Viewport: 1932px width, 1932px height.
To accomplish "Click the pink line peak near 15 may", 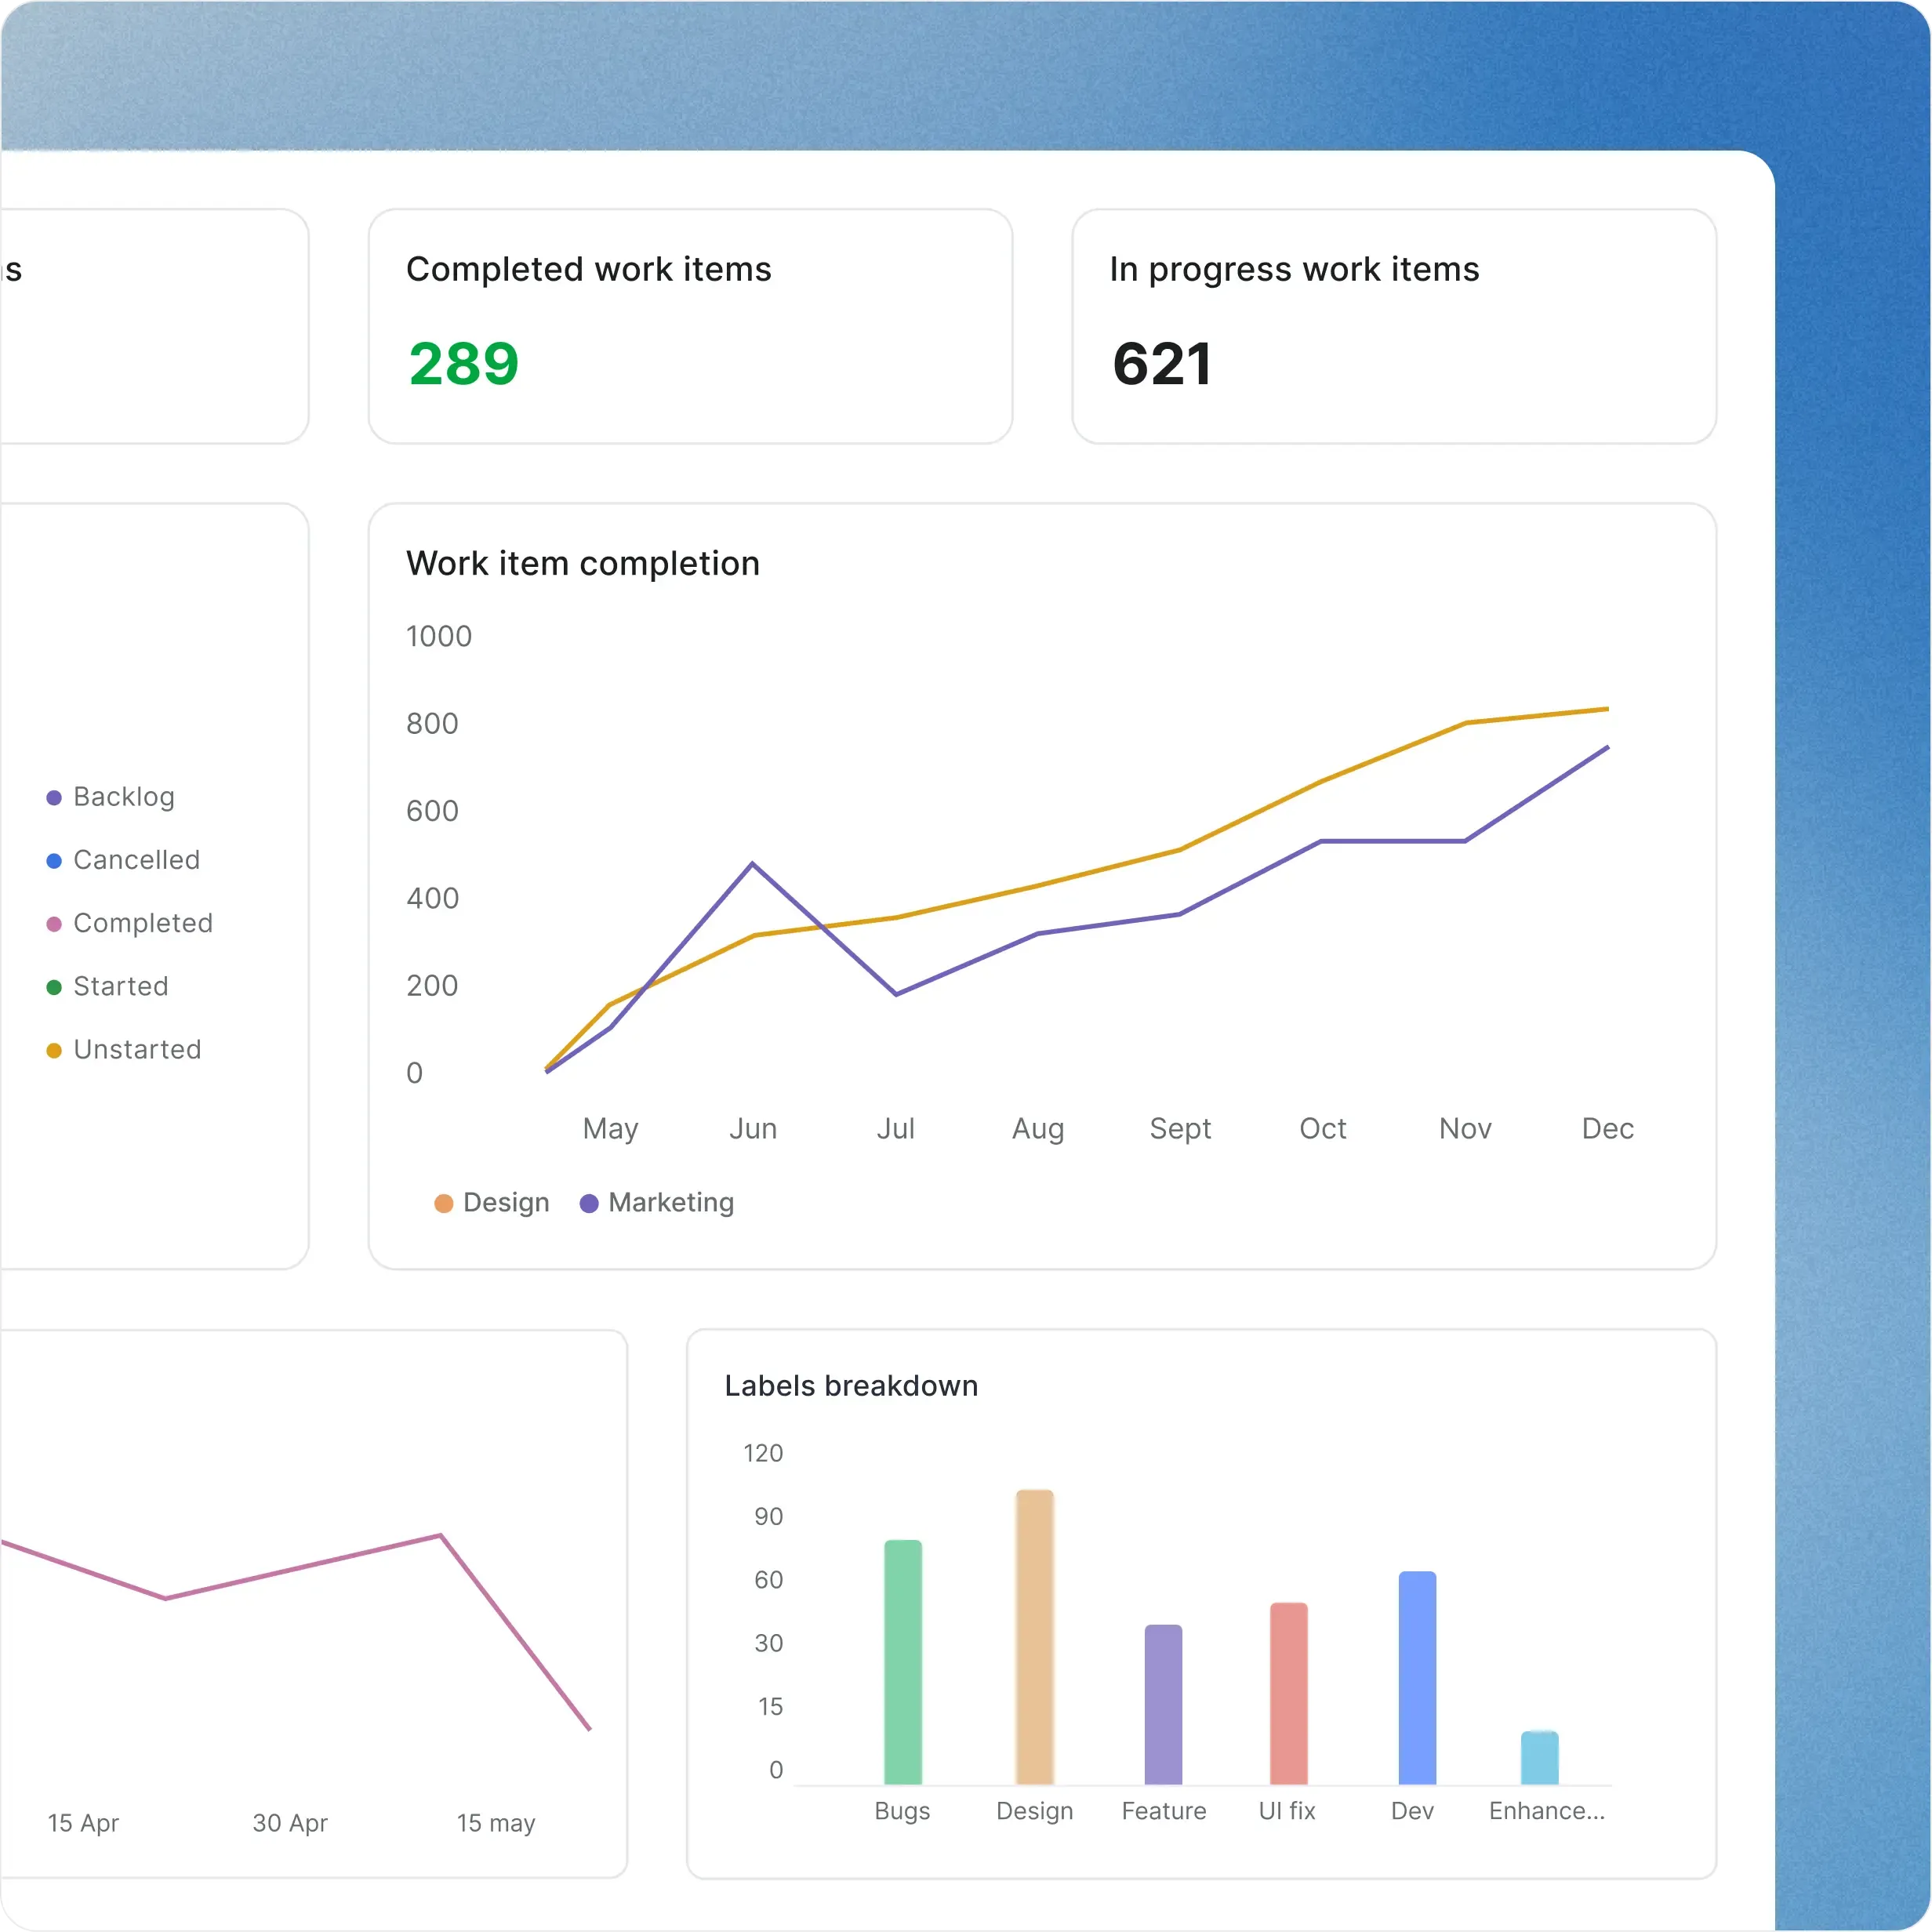I will point(440,1535).
